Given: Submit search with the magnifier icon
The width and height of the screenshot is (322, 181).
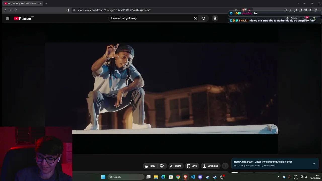Looking at the screenshot, I should coord(204,18).
